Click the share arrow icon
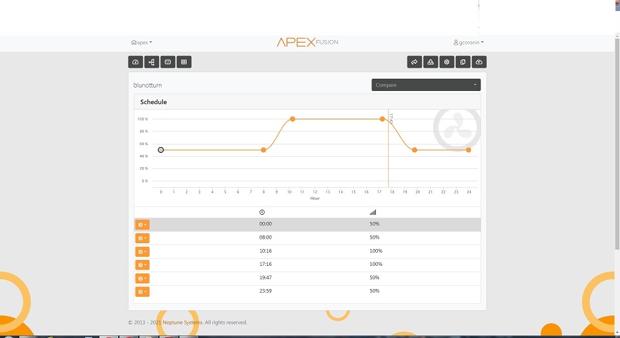This screenshot has width=620, height=338. [x=415, y=62]
